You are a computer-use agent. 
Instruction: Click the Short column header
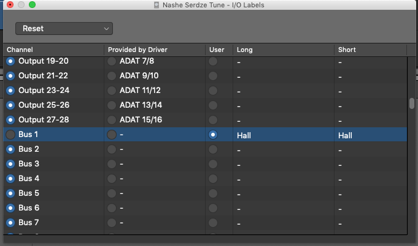coord(370,50)
